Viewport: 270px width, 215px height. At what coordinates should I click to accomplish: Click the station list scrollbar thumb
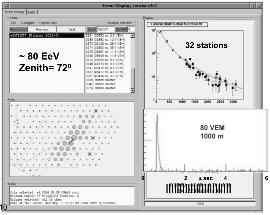point(132,78)
